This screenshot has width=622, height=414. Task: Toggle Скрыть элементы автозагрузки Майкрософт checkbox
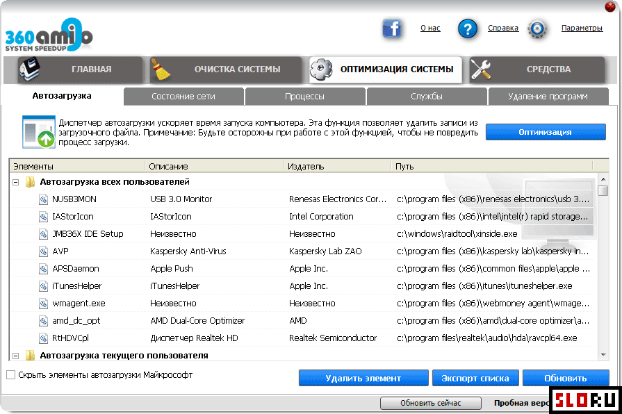[11, 374]
